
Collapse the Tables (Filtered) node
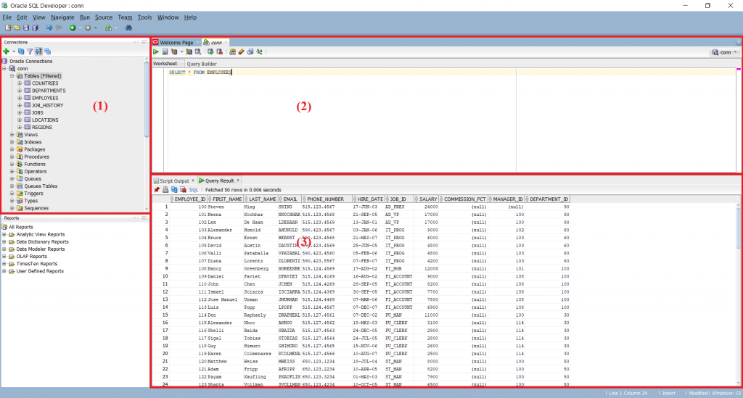coord(12,75)
